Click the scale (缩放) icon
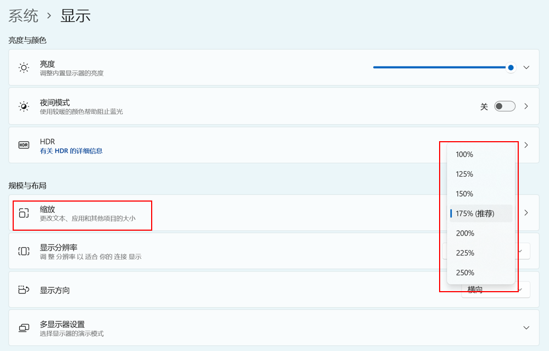This screenshot has width=549, height=351. tap(24, 213)
